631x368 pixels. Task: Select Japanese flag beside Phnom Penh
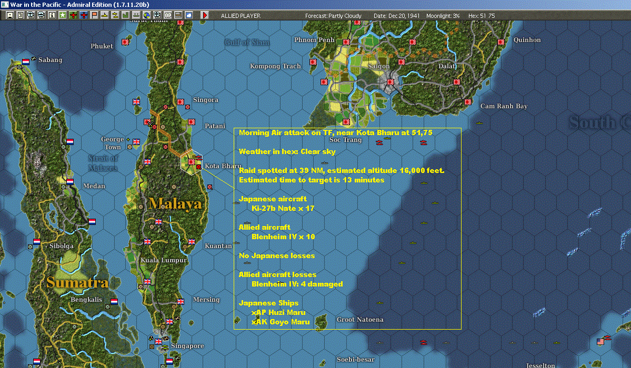click(346, 42)
